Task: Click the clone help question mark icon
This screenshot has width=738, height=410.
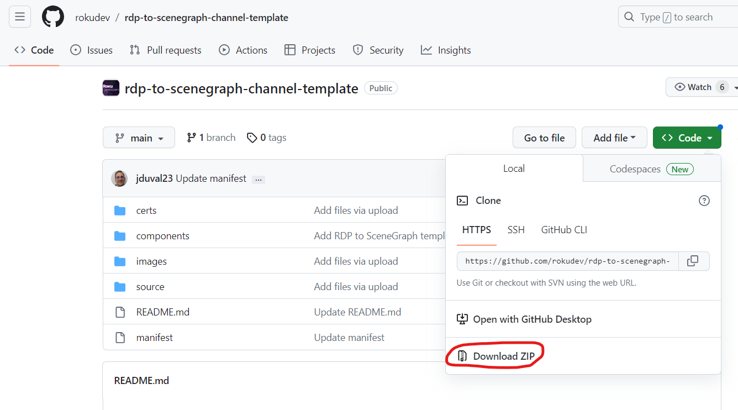Action: click(704, 201)
